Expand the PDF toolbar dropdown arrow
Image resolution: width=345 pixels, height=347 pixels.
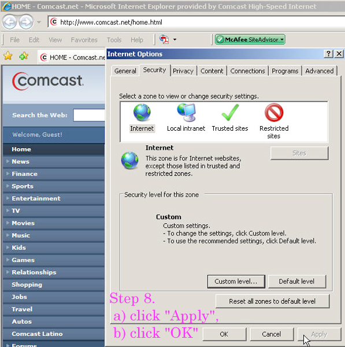[x=175, y=39]
